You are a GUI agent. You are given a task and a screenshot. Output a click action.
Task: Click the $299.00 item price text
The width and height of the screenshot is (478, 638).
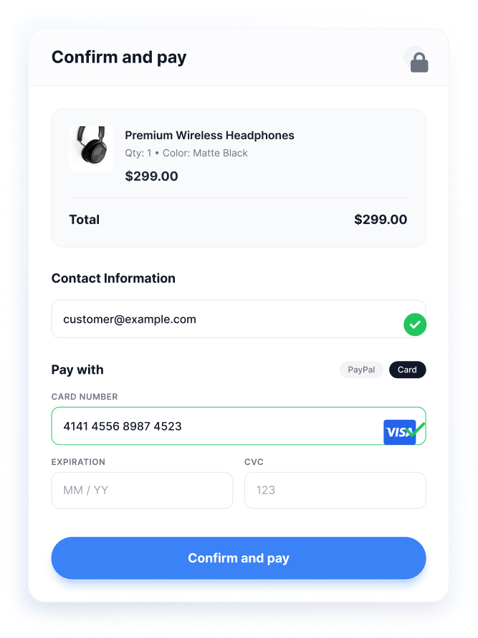151,176
